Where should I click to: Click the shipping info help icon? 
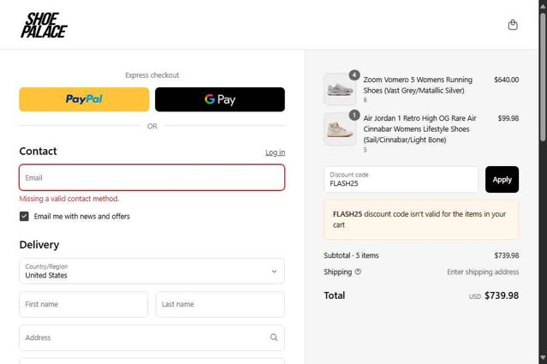[358, 272]
